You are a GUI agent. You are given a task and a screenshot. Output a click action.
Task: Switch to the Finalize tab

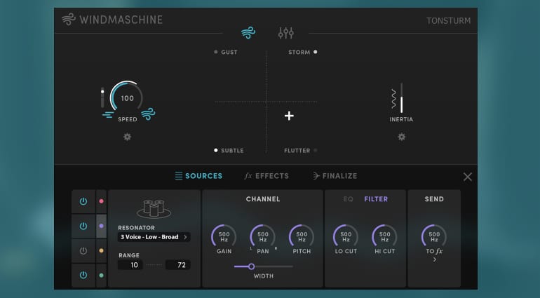coord(335,176)
